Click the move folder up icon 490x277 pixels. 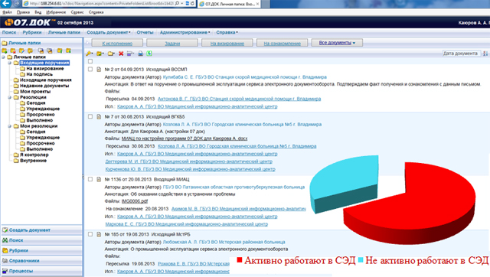tap(60, 51)
